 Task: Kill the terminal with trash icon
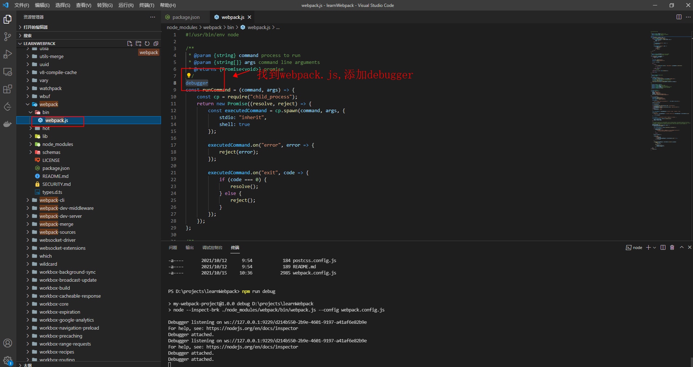(x=672, y=248)
